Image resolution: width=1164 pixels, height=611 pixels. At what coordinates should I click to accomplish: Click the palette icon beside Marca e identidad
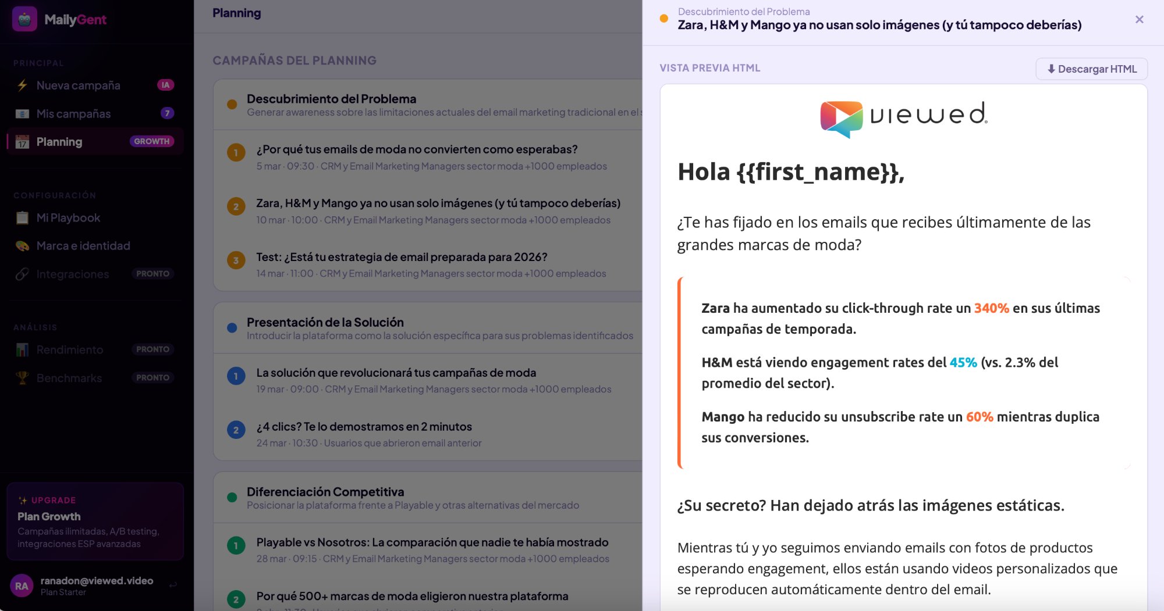point(22,246)
